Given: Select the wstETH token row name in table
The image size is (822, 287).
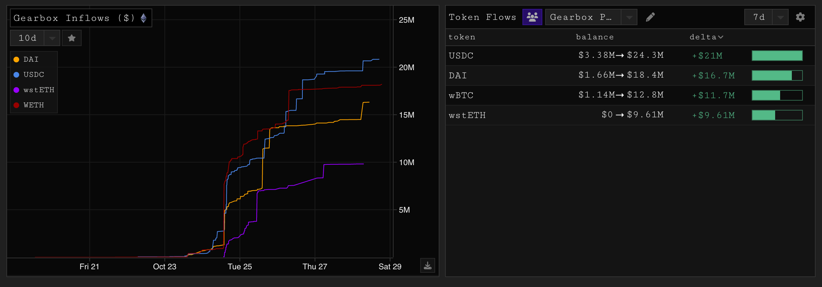Looking at the screenshot, I should 467,115.
